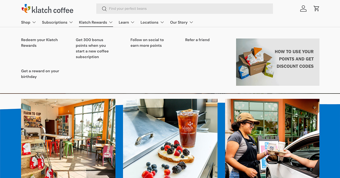Expand the Shop menu
340x178 pixels.
pos(28,22)
